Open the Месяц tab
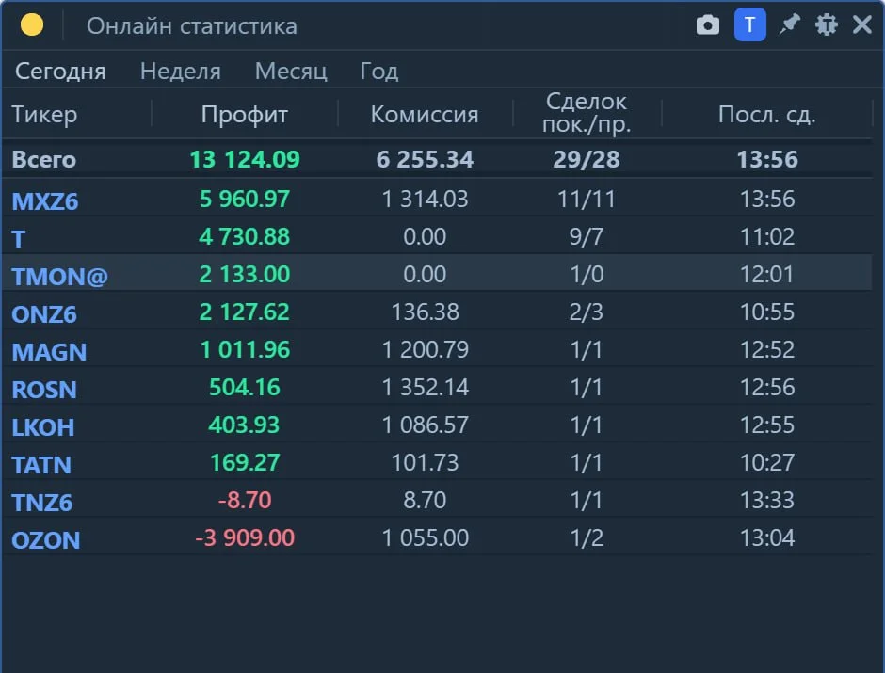 pos(291,72)
